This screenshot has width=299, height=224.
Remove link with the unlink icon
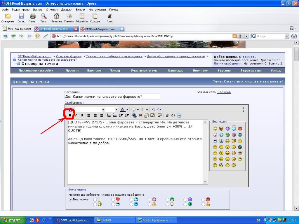pyautogui.click(x=140, y=115)
